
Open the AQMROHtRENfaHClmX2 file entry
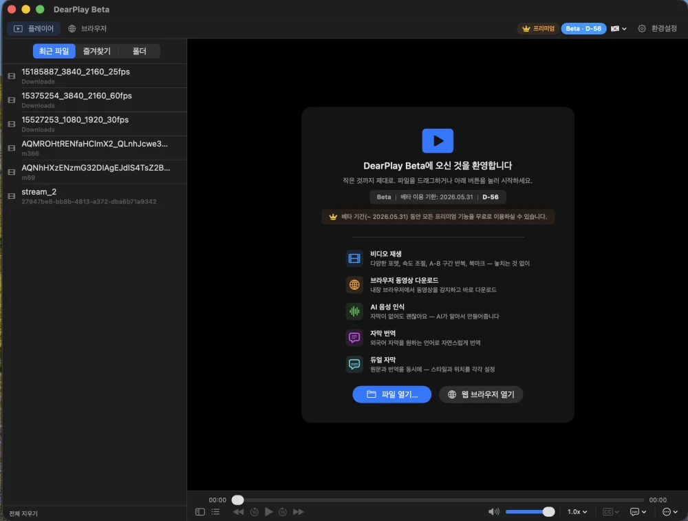[94, 148]
